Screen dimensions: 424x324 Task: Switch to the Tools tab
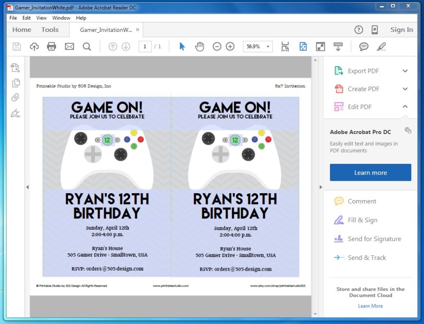coord(50,29)
